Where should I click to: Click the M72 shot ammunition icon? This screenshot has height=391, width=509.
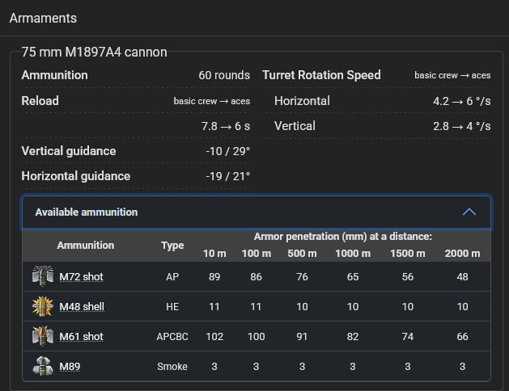pos(42,276)
